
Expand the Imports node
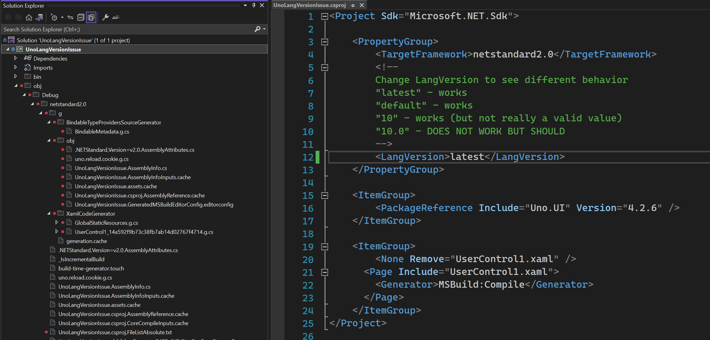pos(16,67)
